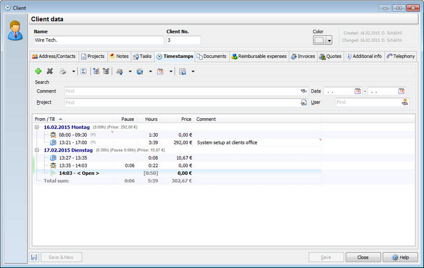Click the project filter toolbar icon

pos(140,71)
